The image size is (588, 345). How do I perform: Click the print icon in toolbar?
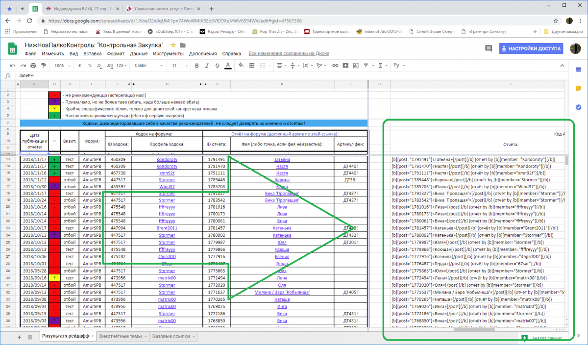click(33, 65)
